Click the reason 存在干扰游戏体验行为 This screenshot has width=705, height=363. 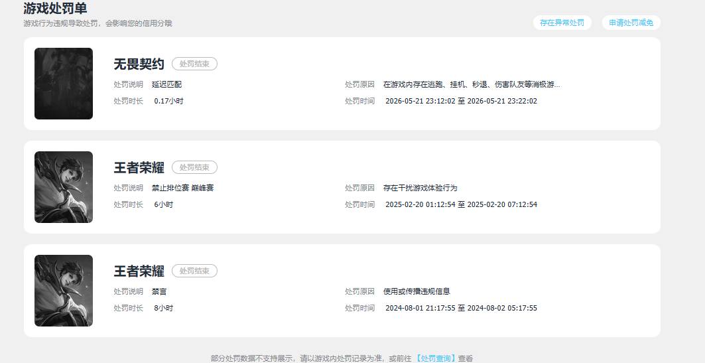(x=420, y=188)
